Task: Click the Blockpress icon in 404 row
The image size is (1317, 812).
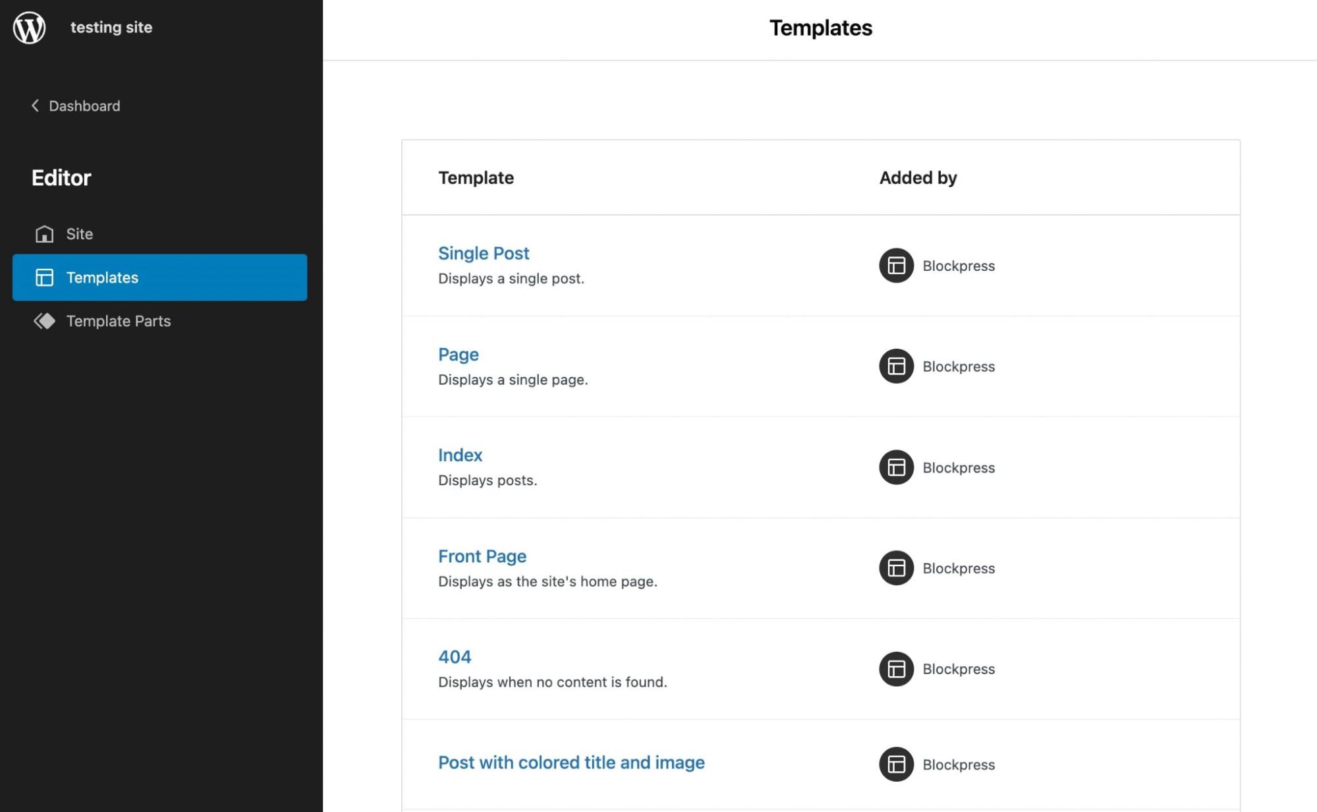Action: (896, 669)
